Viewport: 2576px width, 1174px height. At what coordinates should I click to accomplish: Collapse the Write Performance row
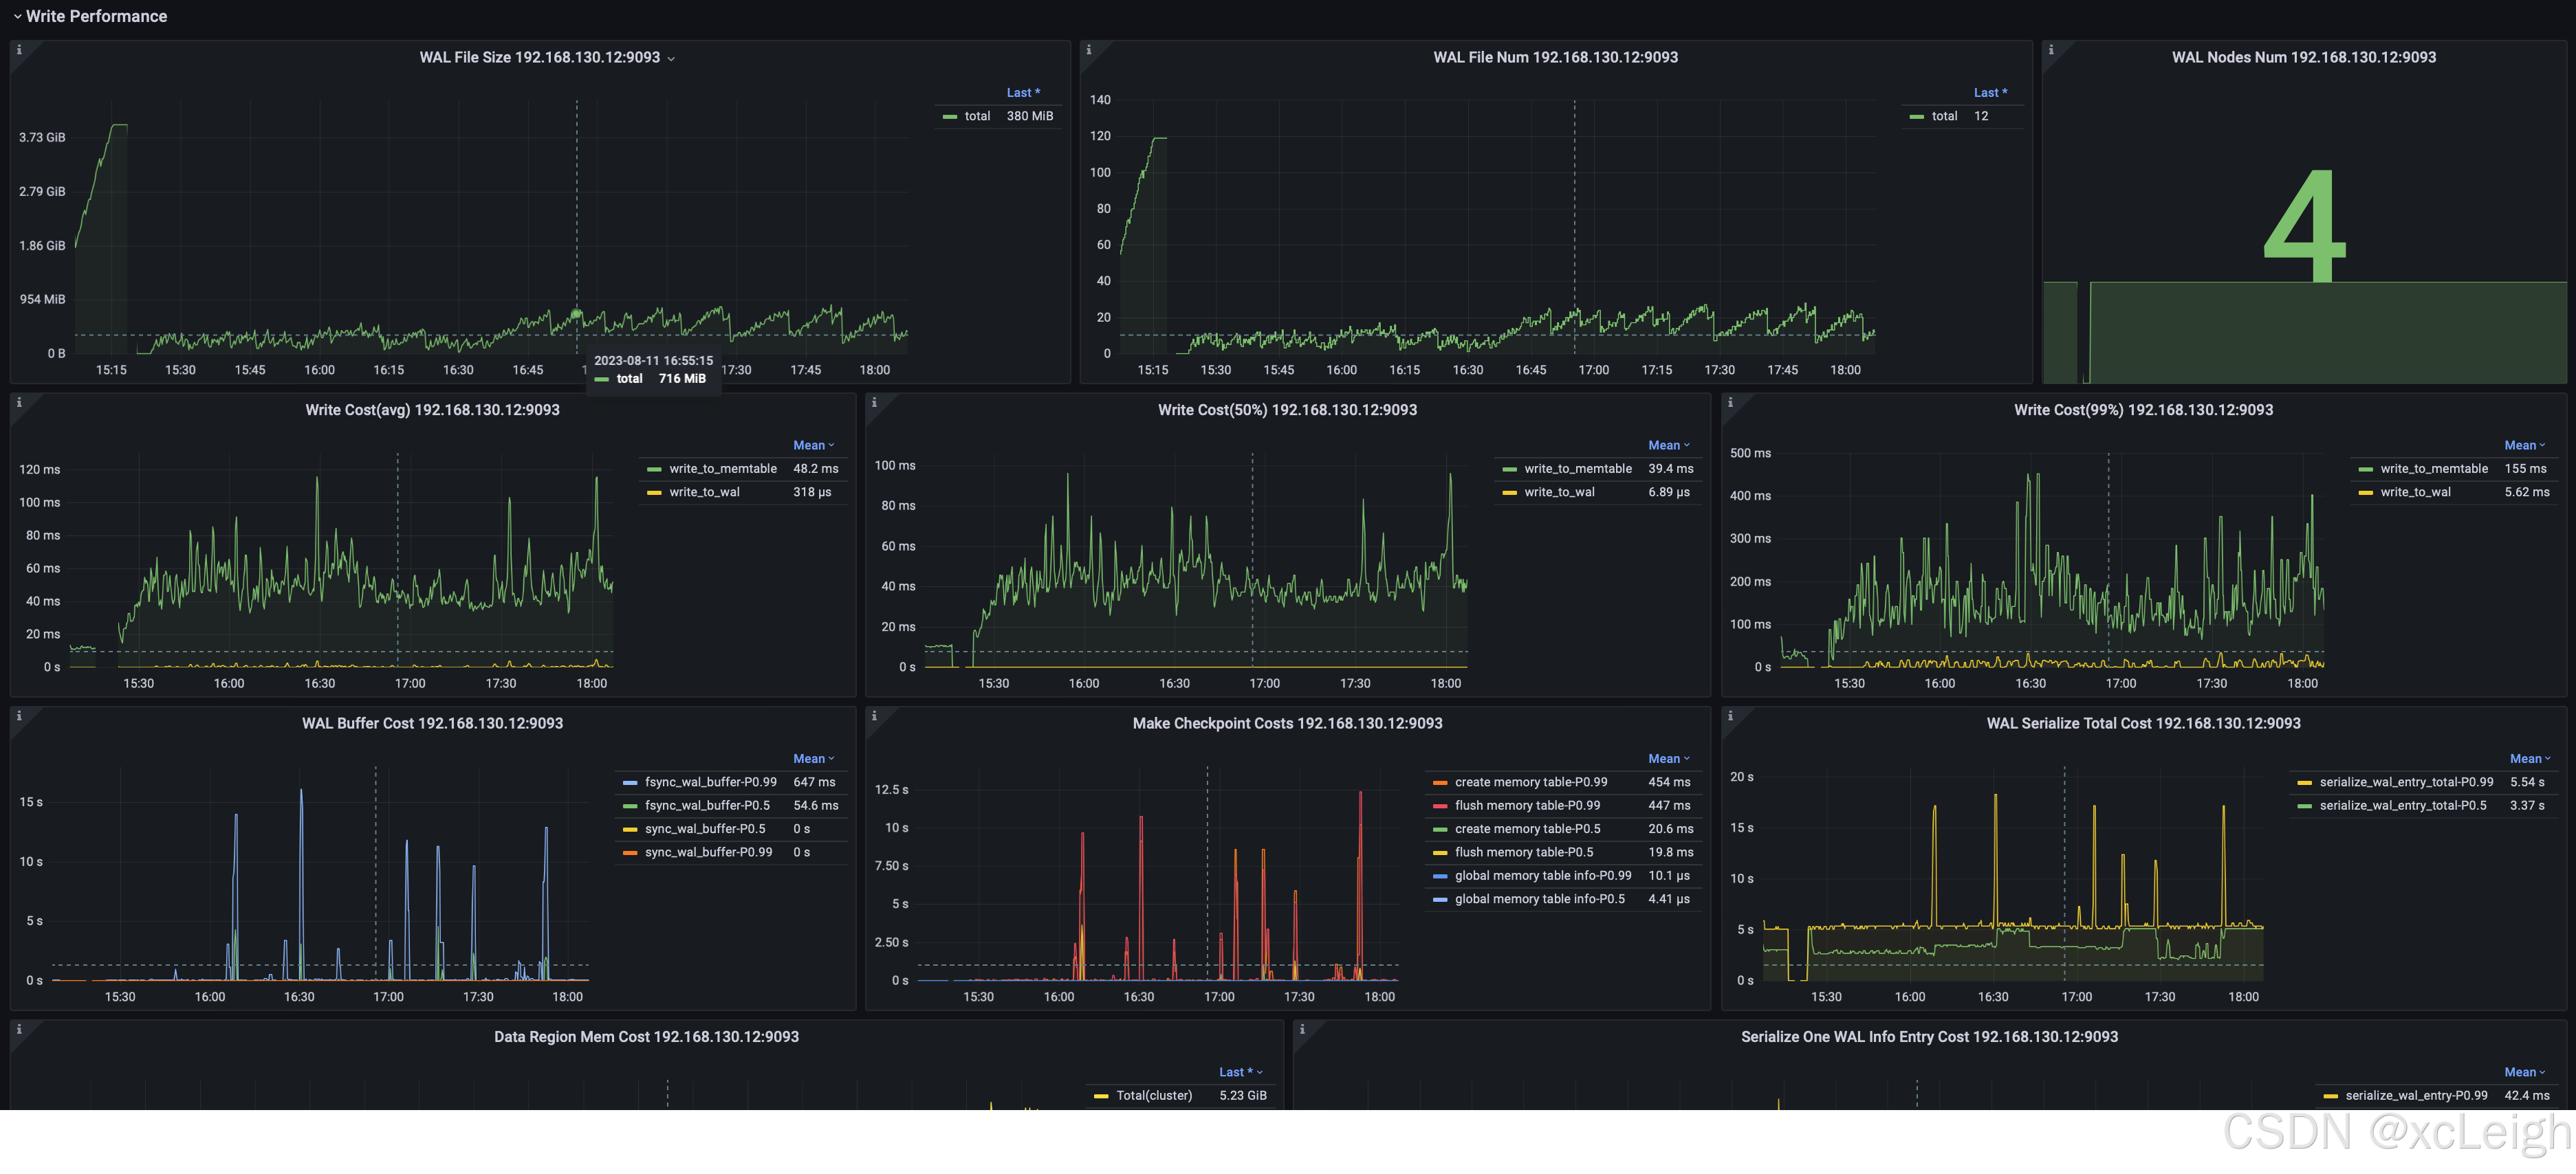(x=18, y=16)
